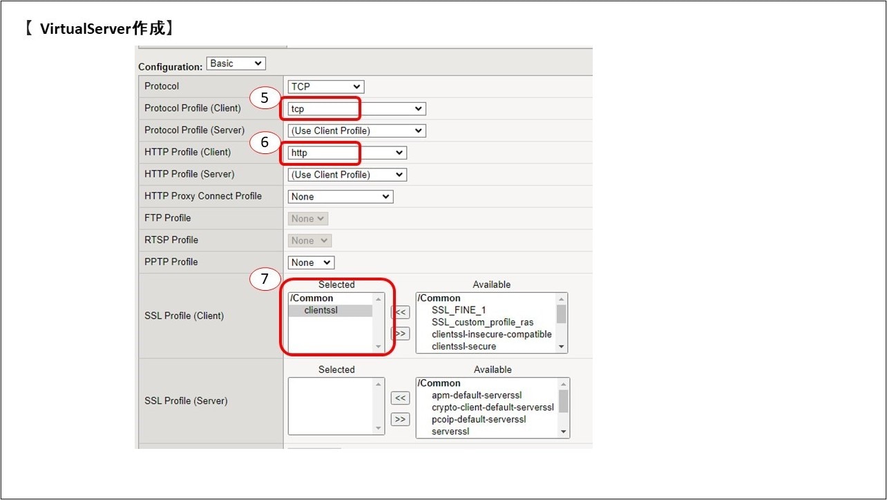The width and height of the screenshot is (887, 500).
Task: Click << button for SSL Profile (Client)
Action: coord(400,312)
